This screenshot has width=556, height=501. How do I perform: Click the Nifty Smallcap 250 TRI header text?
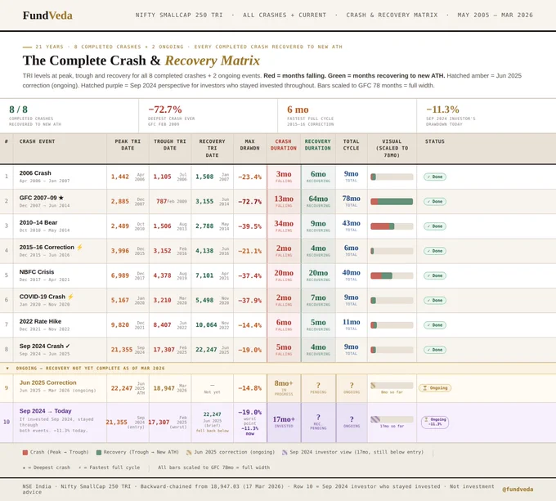tap(179, 16)
